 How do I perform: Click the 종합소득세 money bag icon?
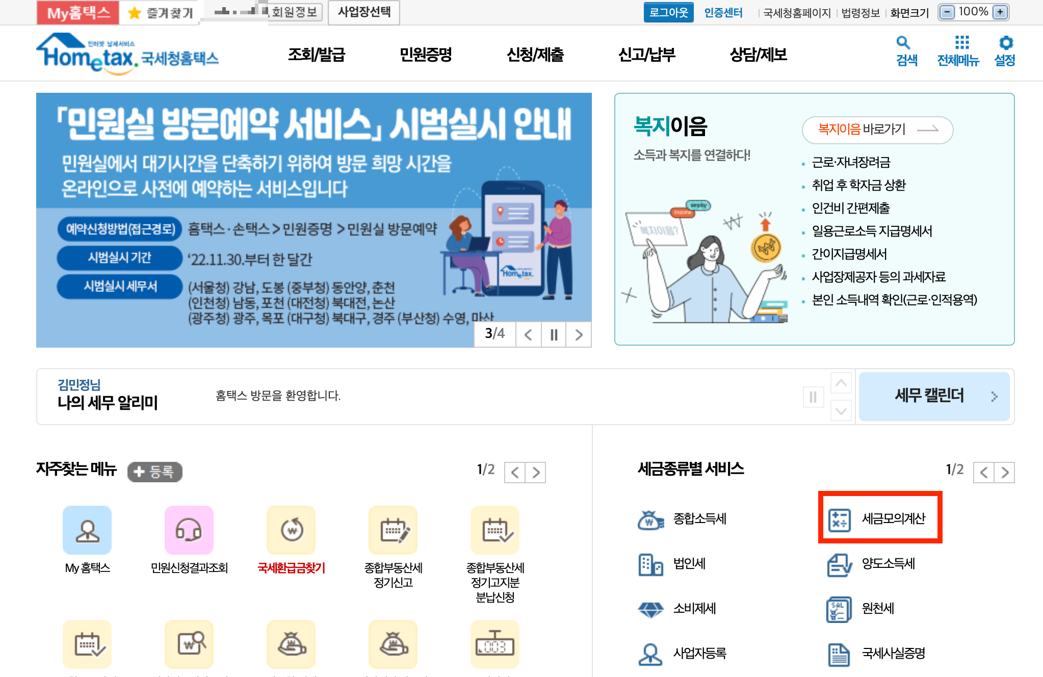[650, 519]
